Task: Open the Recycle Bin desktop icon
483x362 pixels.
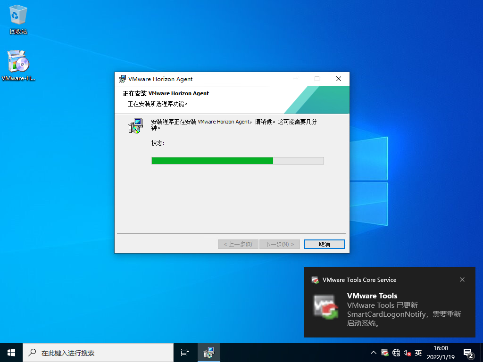Action: 18,19
